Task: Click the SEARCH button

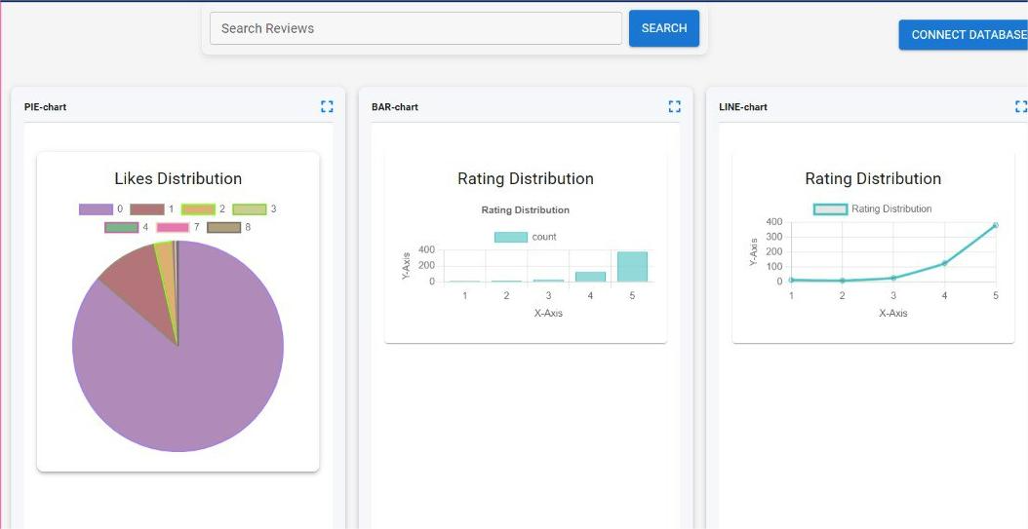Action: pos(664,28)
